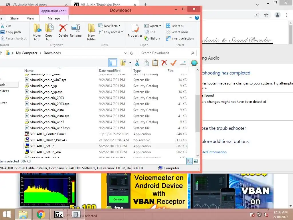This screenshot has height=220, width=293.
Task: Bookmark the page with Chrome's star icon
Action: (x=266, y=15)
